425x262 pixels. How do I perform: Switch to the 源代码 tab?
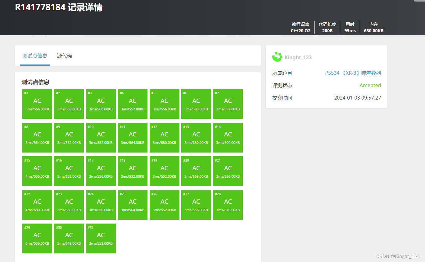[65, 56]
